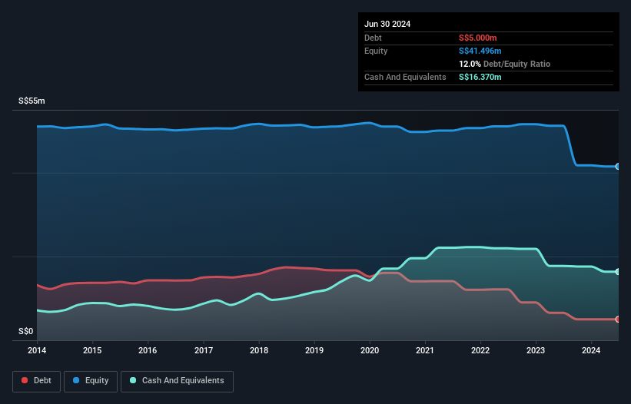Click the Equity row label in tooltip
The height and width of the screenshot is (404, 631).
[x=376, y=51]
